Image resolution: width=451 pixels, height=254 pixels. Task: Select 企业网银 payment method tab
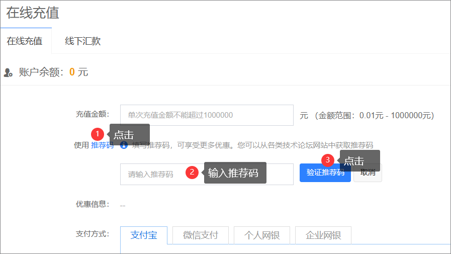point(323,235)
